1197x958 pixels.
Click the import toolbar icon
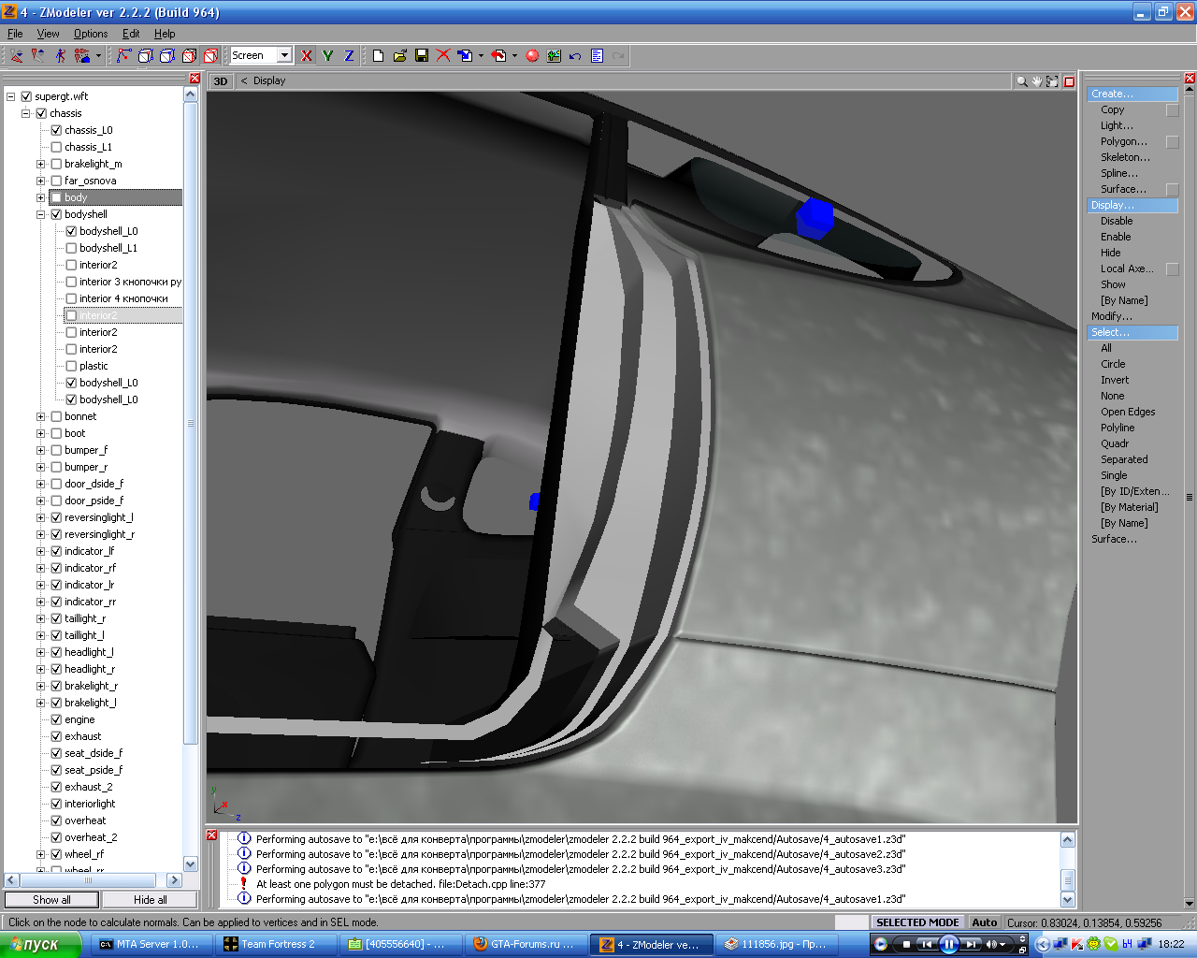465,56
